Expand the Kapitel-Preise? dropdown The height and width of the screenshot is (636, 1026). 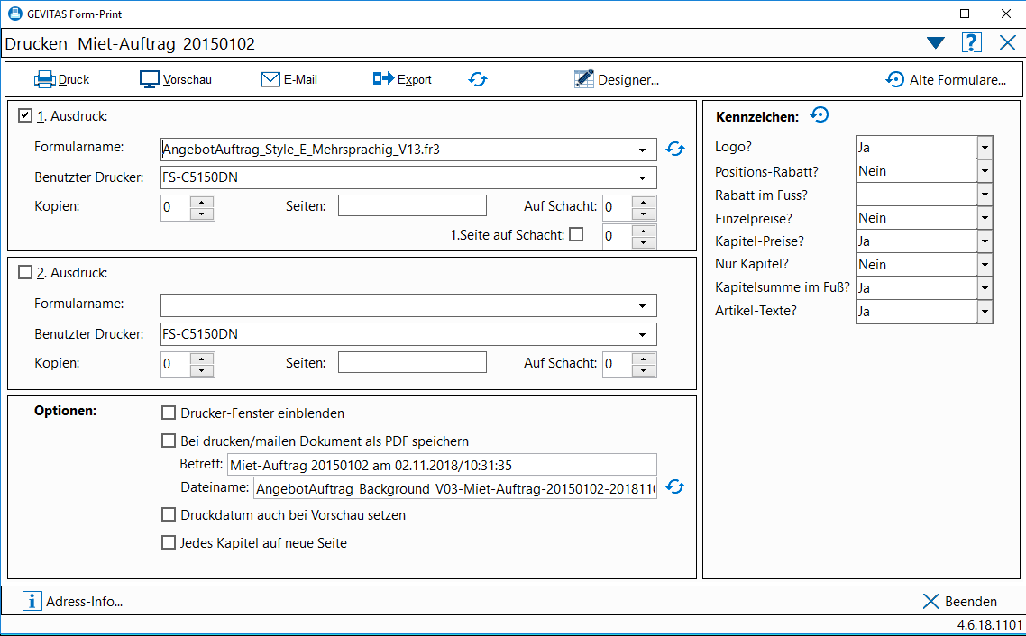point(985,241)
